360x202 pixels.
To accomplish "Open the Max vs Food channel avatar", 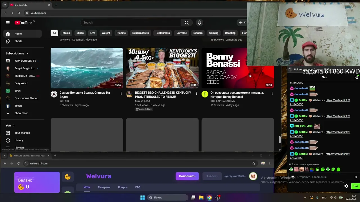I will pos(129,94).
